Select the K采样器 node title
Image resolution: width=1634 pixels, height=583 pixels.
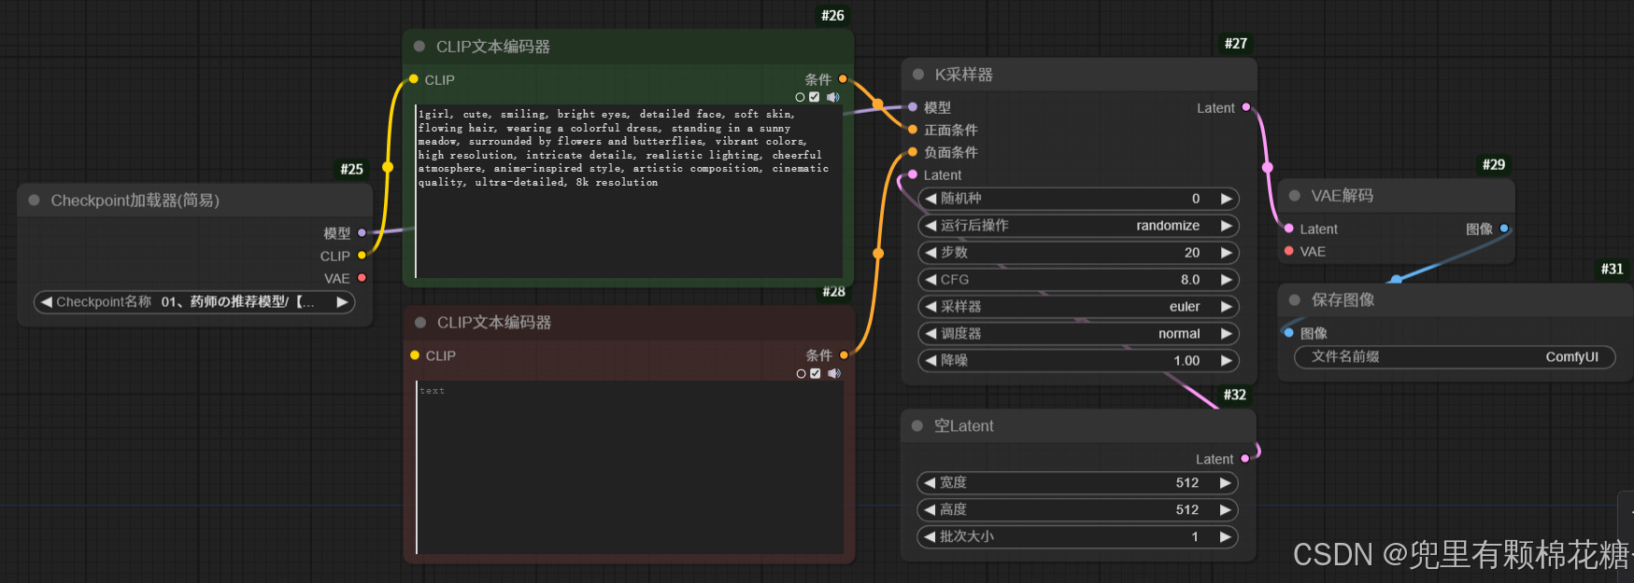(x=963, y=75)
